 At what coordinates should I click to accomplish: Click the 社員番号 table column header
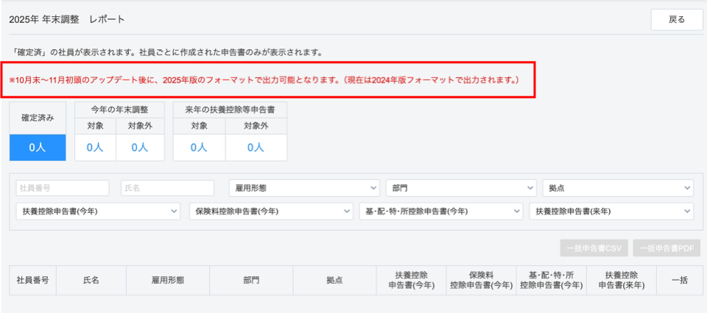(x=32, y=280)
